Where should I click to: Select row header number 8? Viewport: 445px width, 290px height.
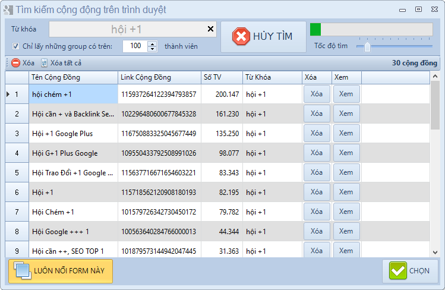coord(17,231)
